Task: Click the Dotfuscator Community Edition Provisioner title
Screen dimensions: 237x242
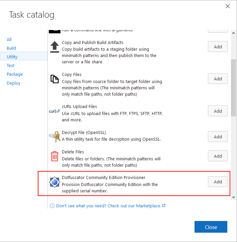Action: click(x=104, y=177)
